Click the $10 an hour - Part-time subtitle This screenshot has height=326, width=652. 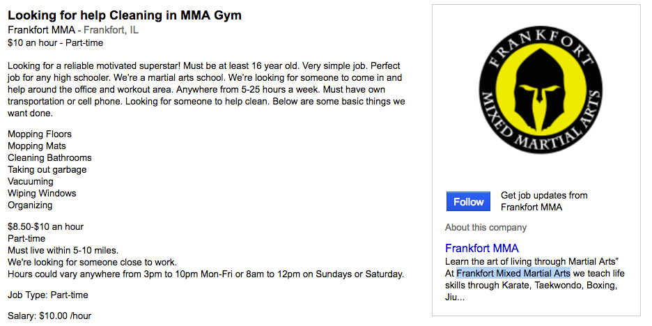coord(55,42)
